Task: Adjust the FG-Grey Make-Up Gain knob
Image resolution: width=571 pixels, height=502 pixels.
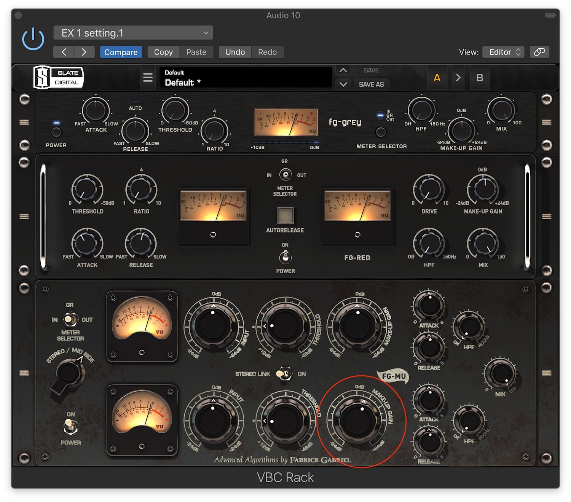Action: click(x=461, y=131)
